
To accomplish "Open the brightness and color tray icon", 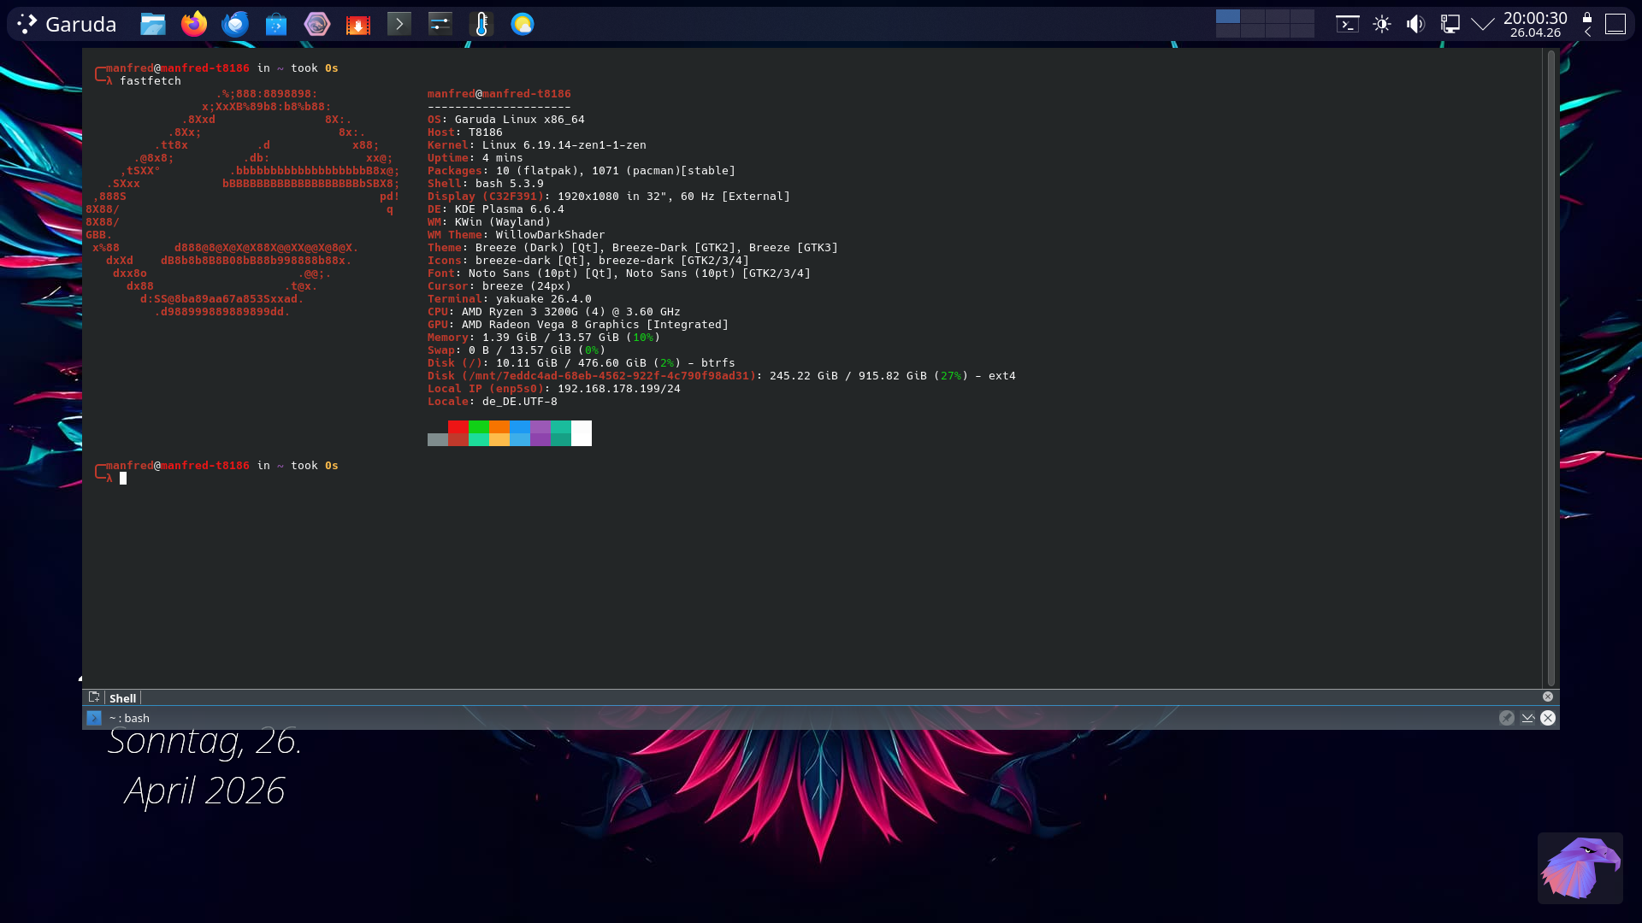I will (x=1382, y=24).
